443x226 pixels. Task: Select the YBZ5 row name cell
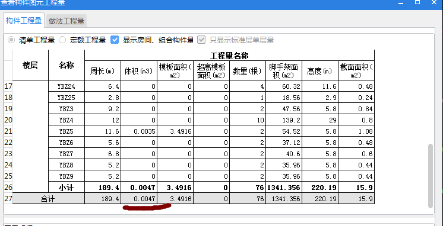point(67,131)
